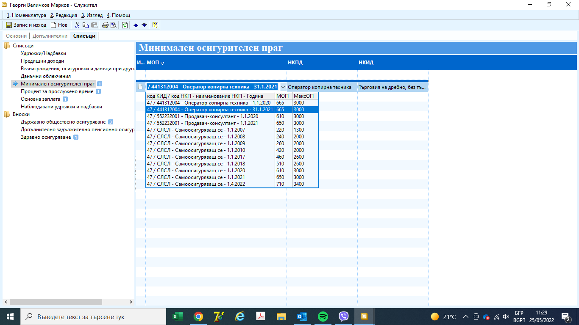The image size is (579, 325).
Task: Click the Print icon in toolbar
Action: (x=105, y=25)
